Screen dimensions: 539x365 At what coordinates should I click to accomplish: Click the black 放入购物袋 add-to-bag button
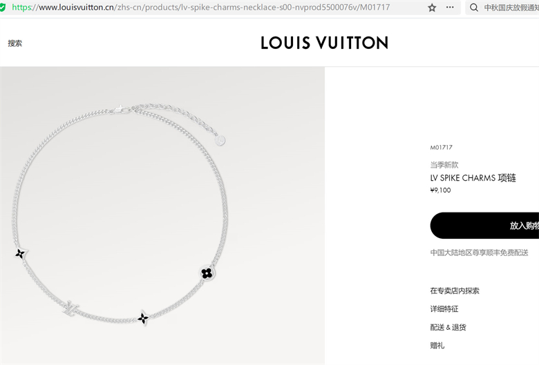click(x=484, y=225)
